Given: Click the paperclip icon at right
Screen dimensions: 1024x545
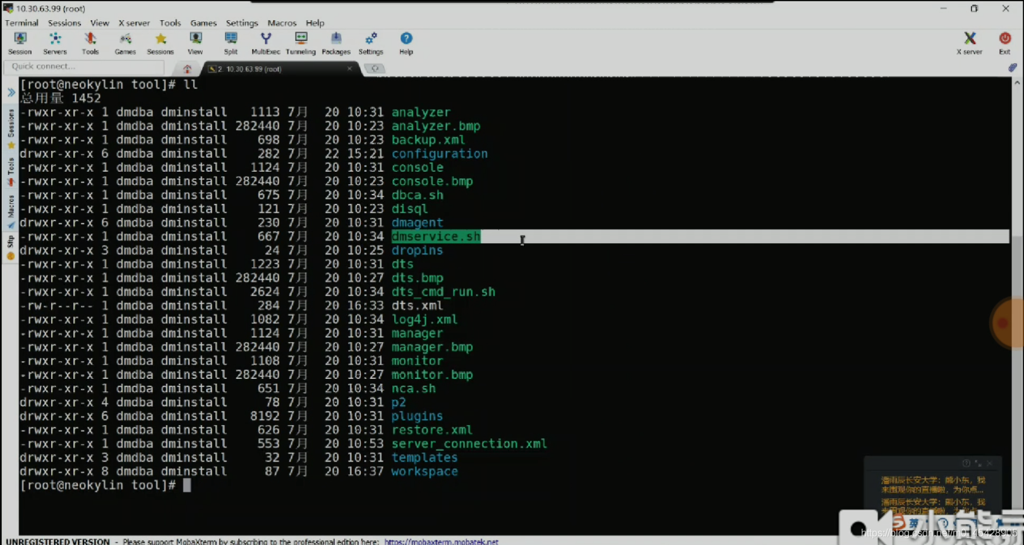Looking at the screenshot, I should click(x=1013, y=67).
